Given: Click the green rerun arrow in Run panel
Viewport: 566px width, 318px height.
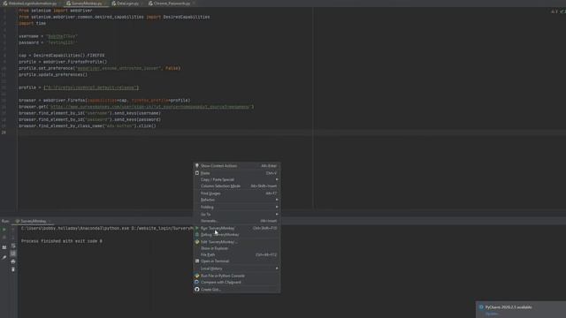Looking at the screenshot, I should click(x=4, y=230).
